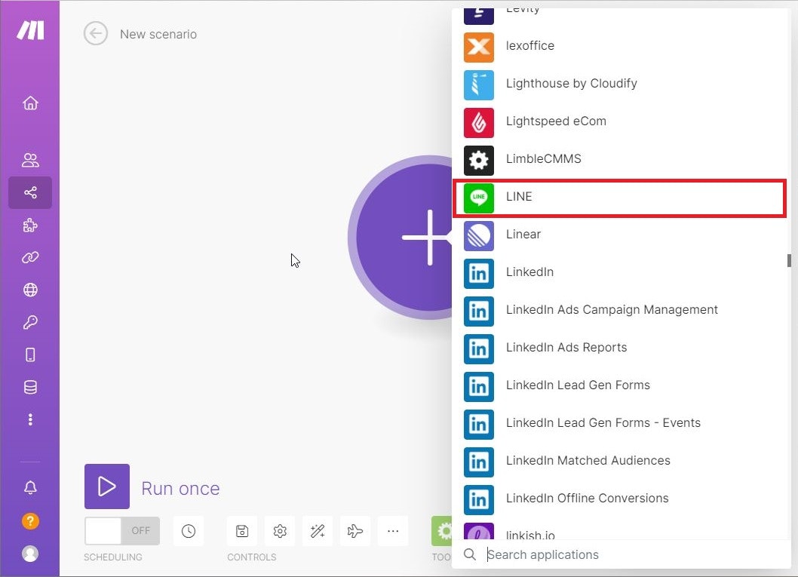Click the Make logo in the sidebar
This screenshot has width=798, height=577.
coord(30,30)
